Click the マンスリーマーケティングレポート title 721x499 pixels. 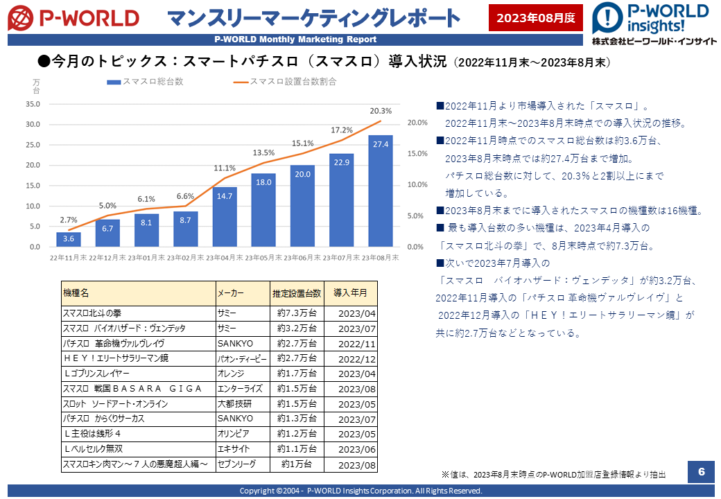point(313,19)
